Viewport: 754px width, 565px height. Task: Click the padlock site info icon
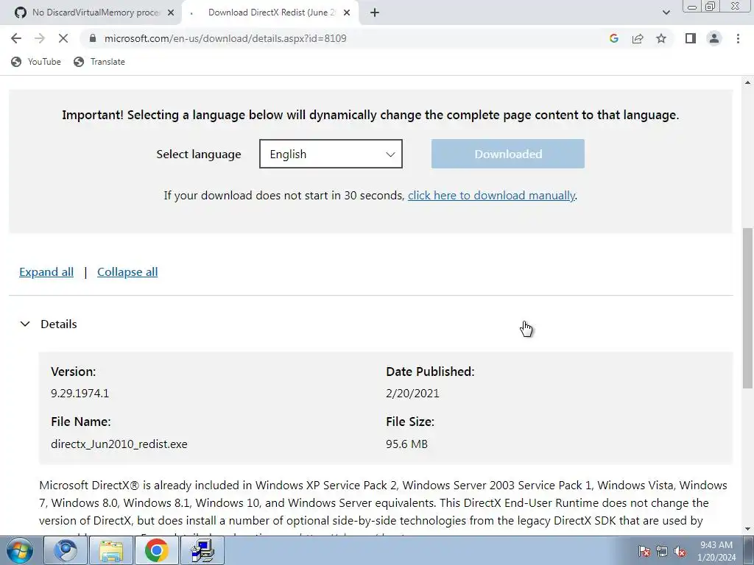pyautogui.click(x=93, y=38)
